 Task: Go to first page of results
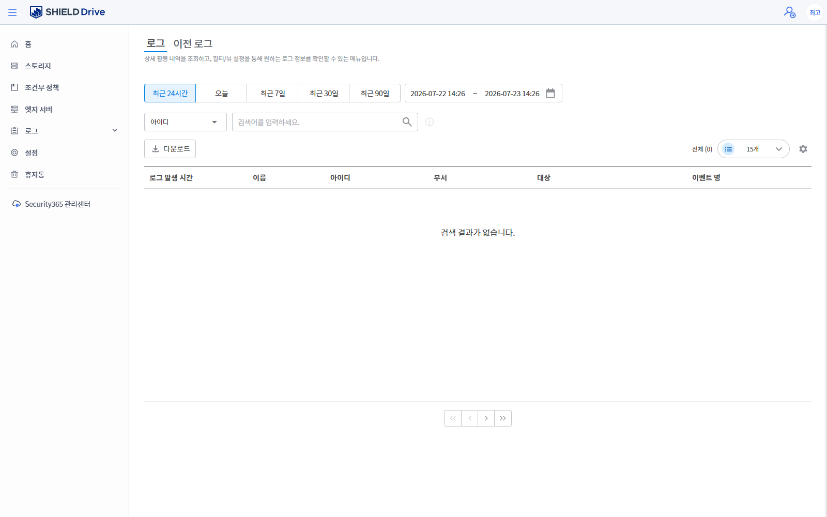453,418
